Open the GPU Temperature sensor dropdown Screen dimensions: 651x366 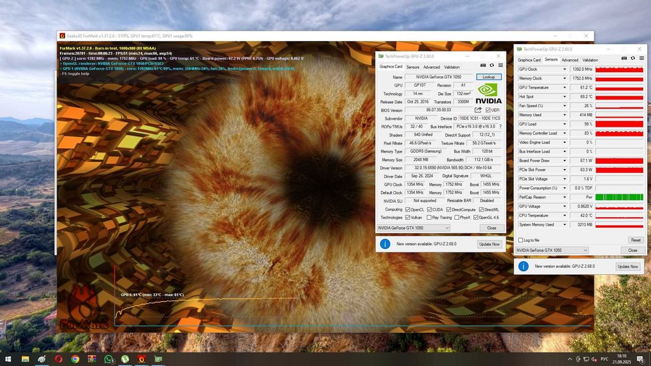[x=564, y=88]
